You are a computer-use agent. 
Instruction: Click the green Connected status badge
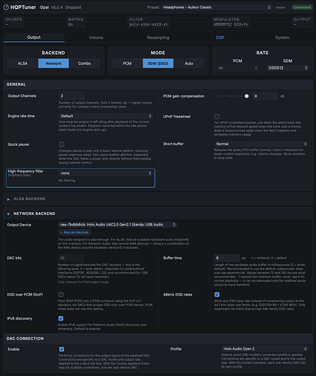tap(302, 8)
